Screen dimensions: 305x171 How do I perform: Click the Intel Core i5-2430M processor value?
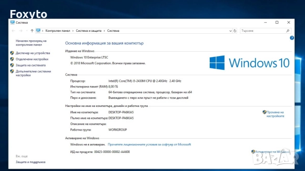click(145, 81)
